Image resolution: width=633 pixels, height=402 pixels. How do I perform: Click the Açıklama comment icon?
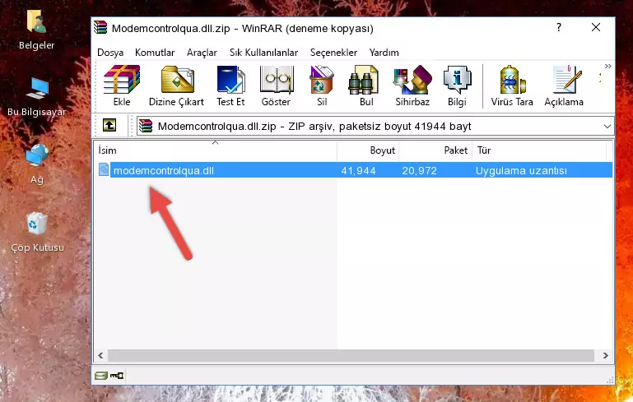tap(567, 80)
